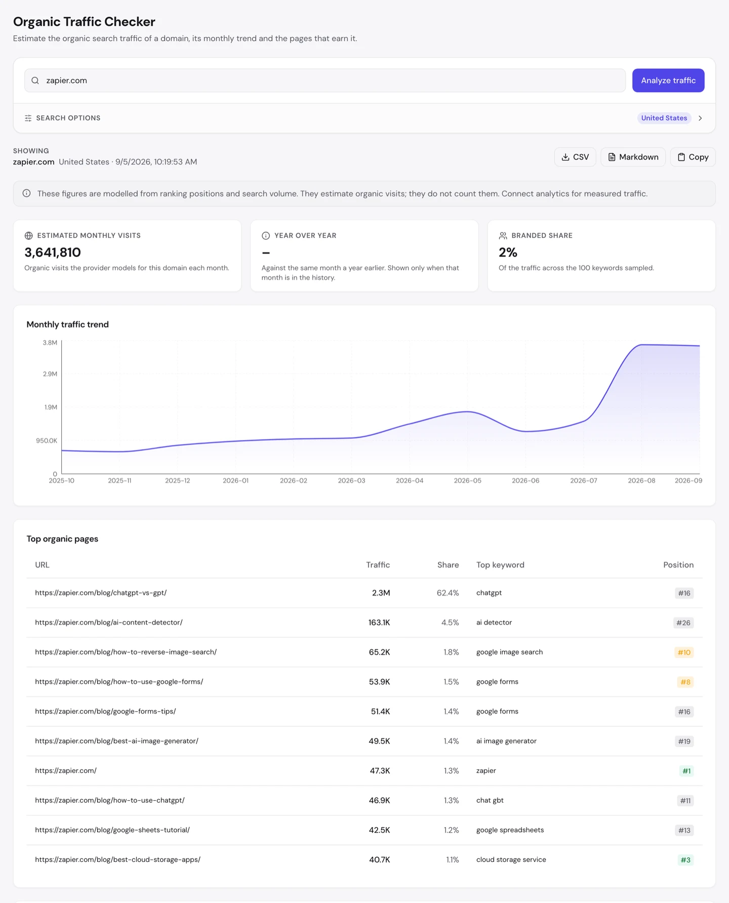729x903 pixels.
Task: Click the Analyze traffic button
Action: tap(668, 80)
